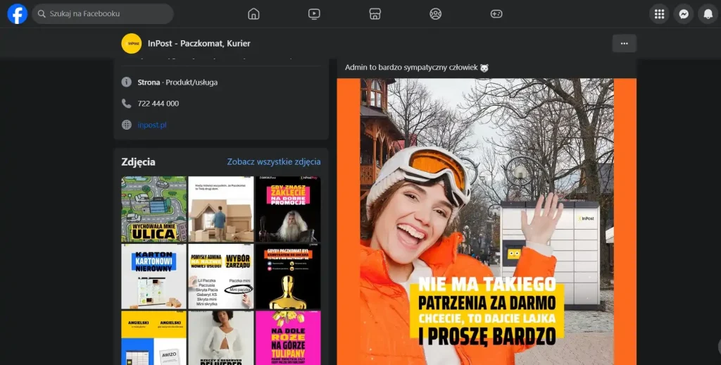Image resolution: width=721 pixels, height=365 pixels.
Task: Open the Groups icon
Action: 435,14
